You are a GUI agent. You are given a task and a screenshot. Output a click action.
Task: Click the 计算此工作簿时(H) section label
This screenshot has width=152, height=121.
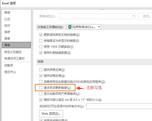click(x=50, y=27)
